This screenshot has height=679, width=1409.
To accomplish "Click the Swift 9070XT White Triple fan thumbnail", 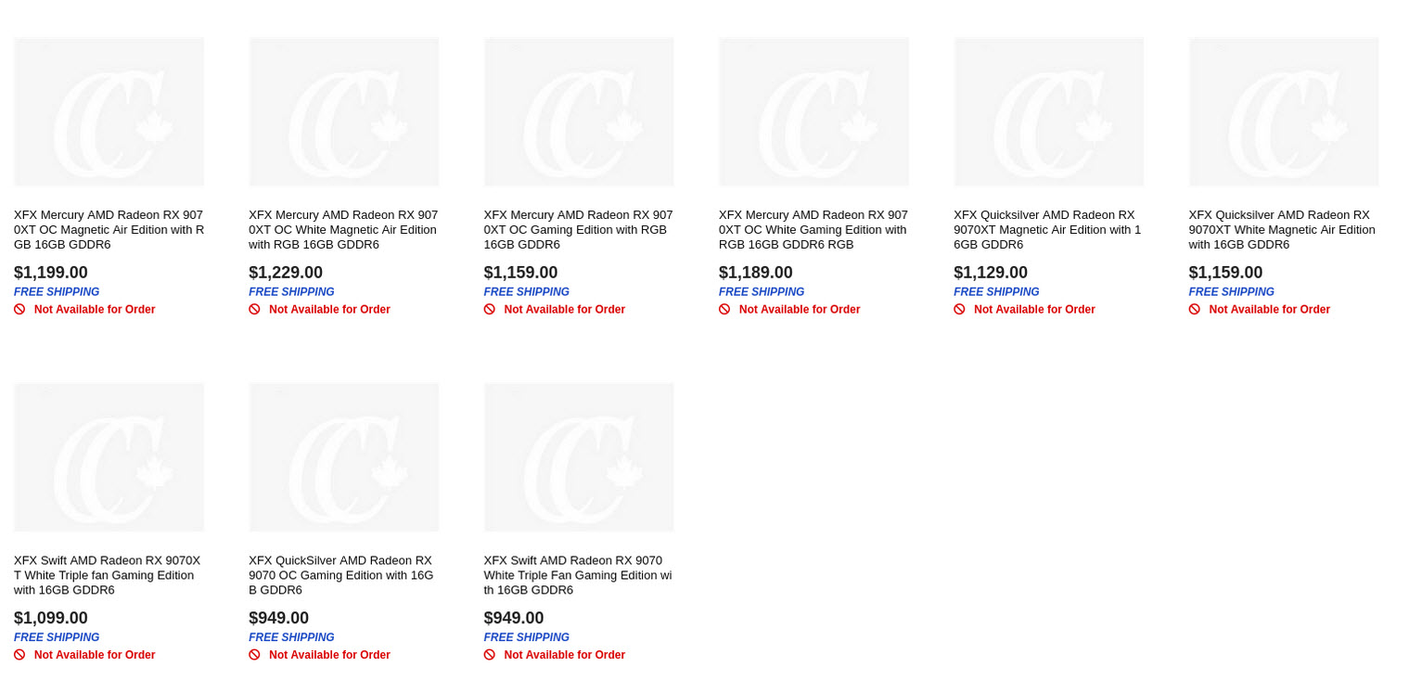I will [x=109, y=457].
